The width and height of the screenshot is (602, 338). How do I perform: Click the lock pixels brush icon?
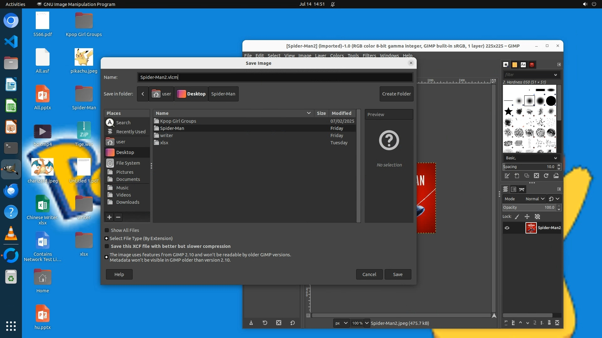click(x=517, y=217)
